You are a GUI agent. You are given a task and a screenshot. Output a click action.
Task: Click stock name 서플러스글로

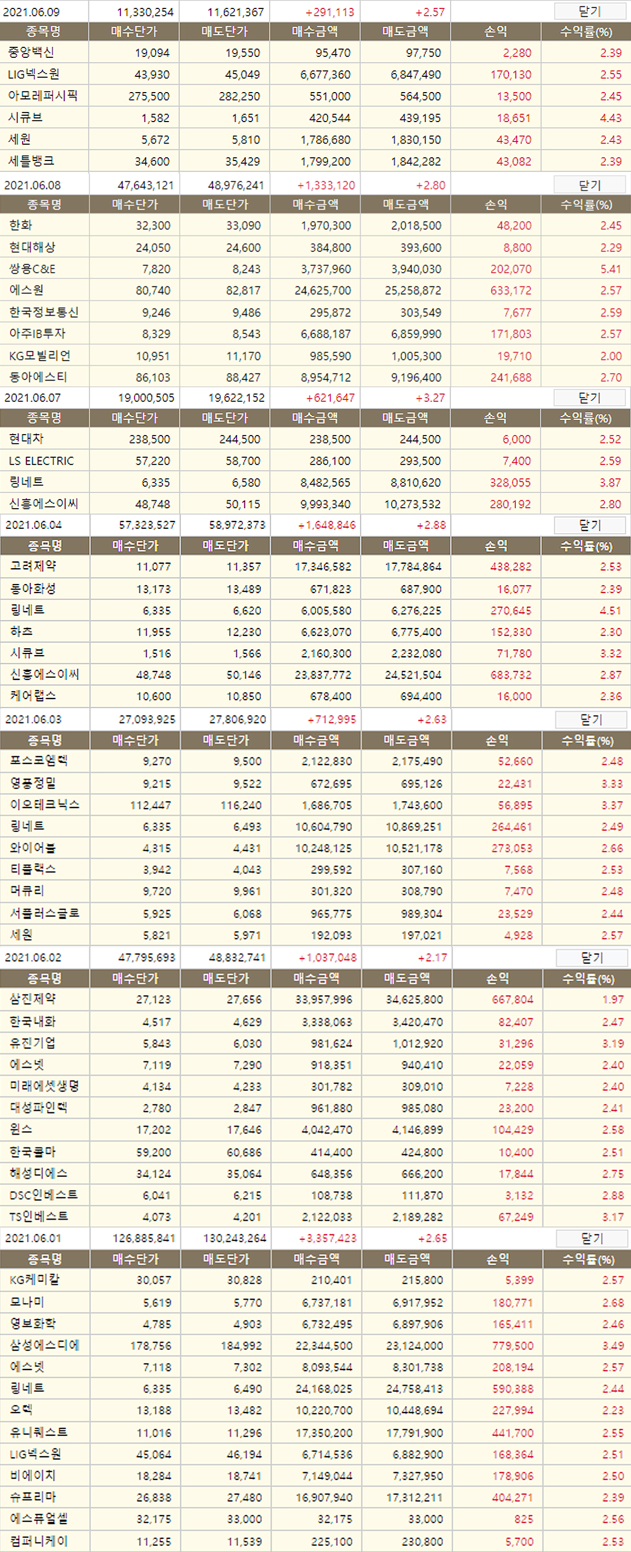(x=45, y=913)
